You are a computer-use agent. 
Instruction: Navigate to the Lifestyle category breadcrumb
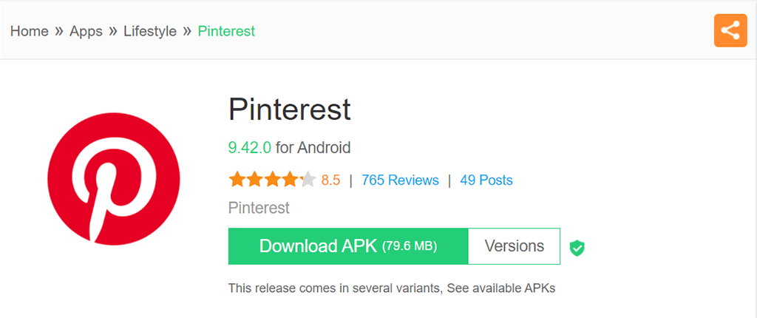click(x=150, y=31)
